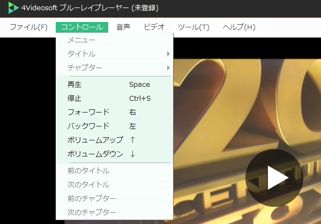The height and width of the screenshot is (224, 321).
Task: Select 次のタイトル menu entry
Action: click(115, 185)
